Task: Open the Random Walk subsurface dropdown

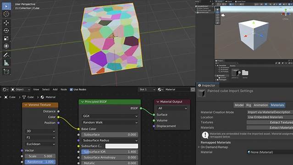Action: coord(110,122)
